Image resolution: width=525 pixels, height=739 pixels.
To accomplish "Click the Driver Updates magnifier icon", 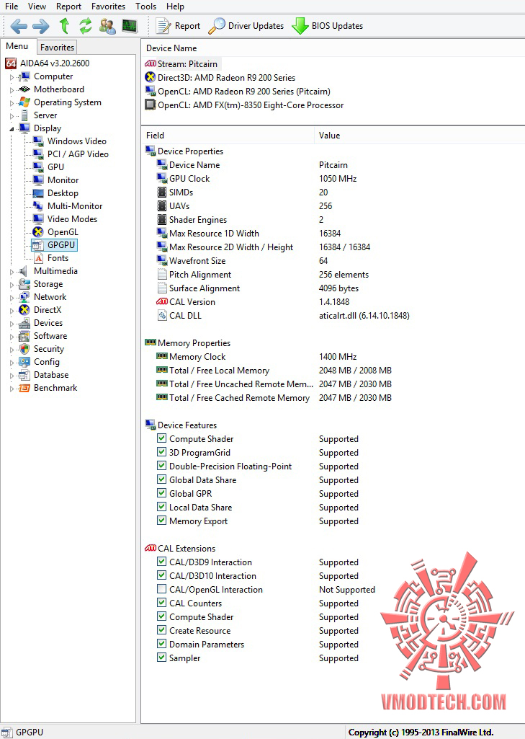I will 216,26.
